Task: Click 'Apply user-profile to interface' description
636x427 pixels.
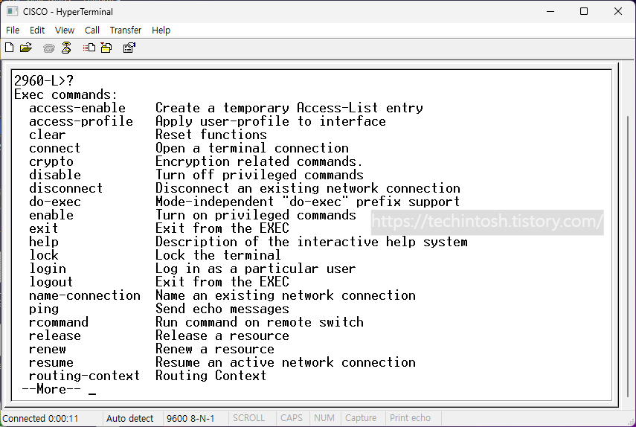Action: point(271,121)
